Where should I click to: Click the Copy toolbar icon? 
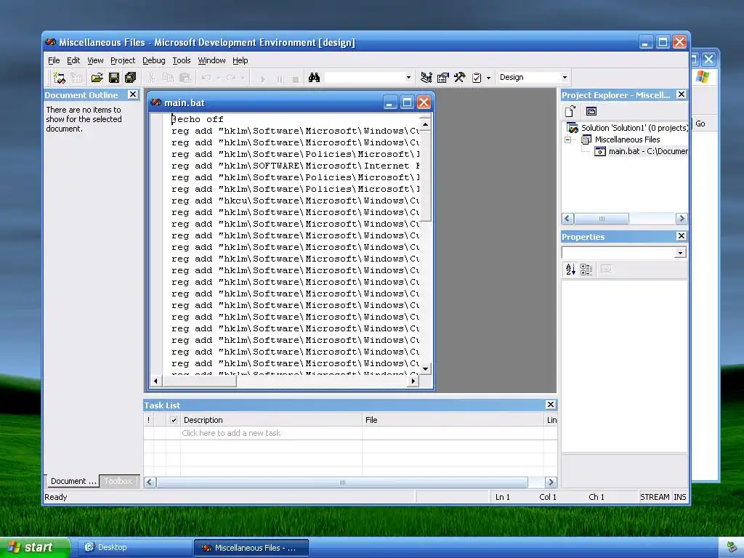(168, 78)
